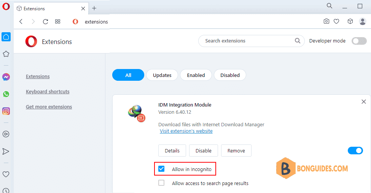Open the user profile avatar
Image resolution: width=371 pixels, height=193 pixels.
pyautogui.click(x=363, y=22)
